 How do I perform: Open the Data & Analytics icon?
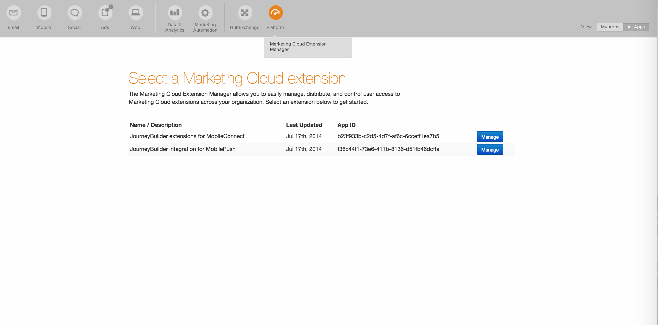point(175,13)
